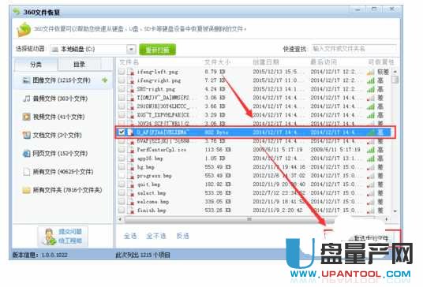The height and width of the screenshot is (287, 423).
Task: Uncheck the highlighted selected file row checkbox
Action: (122, 132)
